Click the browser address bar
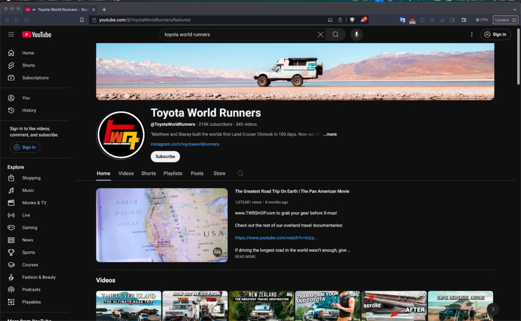This screenshot has width=521, height=321. click(x=209, y=20)
